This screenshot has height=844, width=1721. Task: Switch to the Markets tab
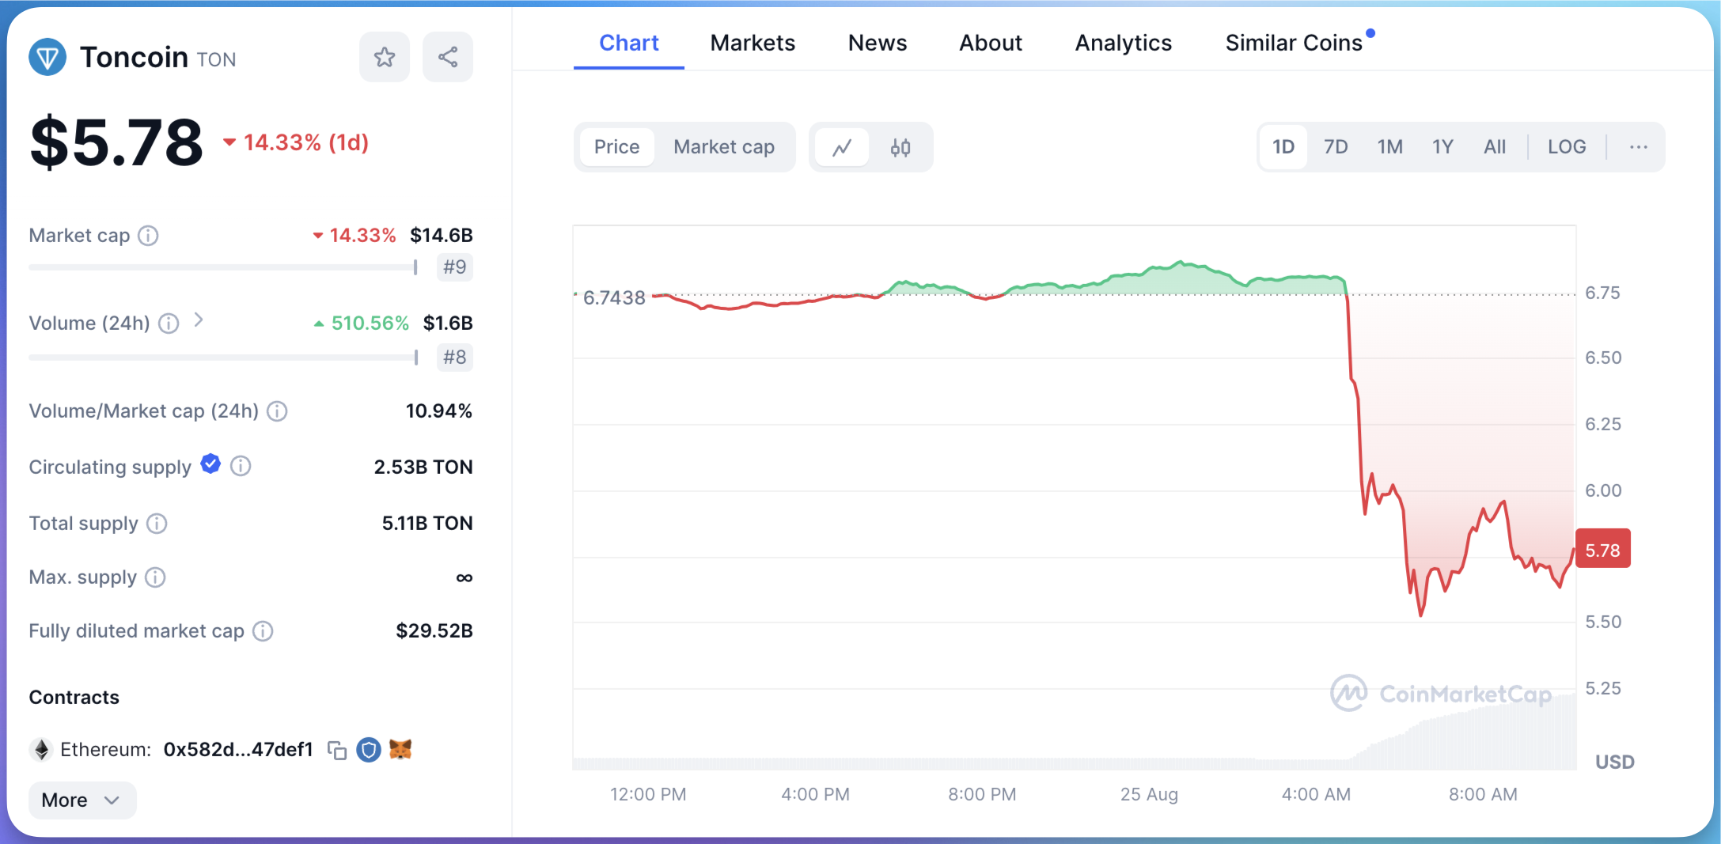752,43
